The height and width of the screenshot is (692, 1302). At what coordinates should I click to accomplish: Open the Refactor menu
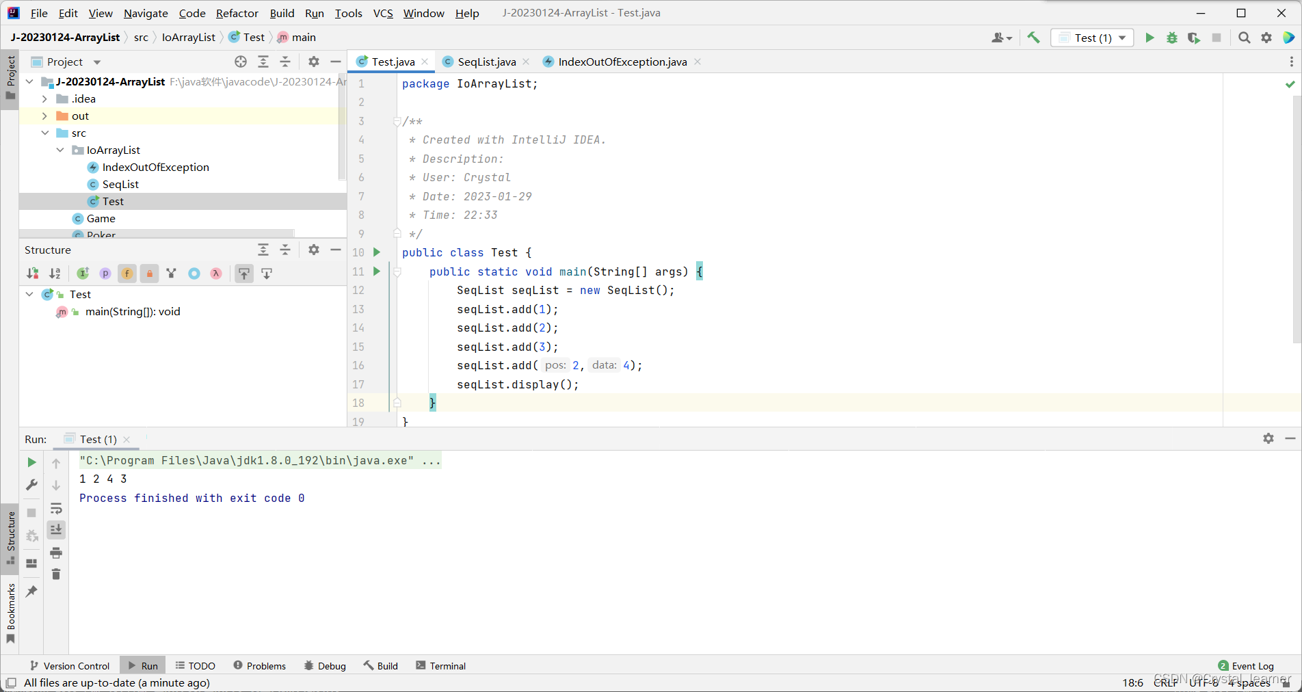(x=237, y=13)
